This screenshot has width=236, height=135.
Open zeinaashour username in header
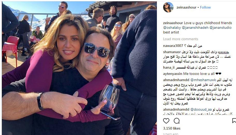pyautogui.click(x=186, y=7)
